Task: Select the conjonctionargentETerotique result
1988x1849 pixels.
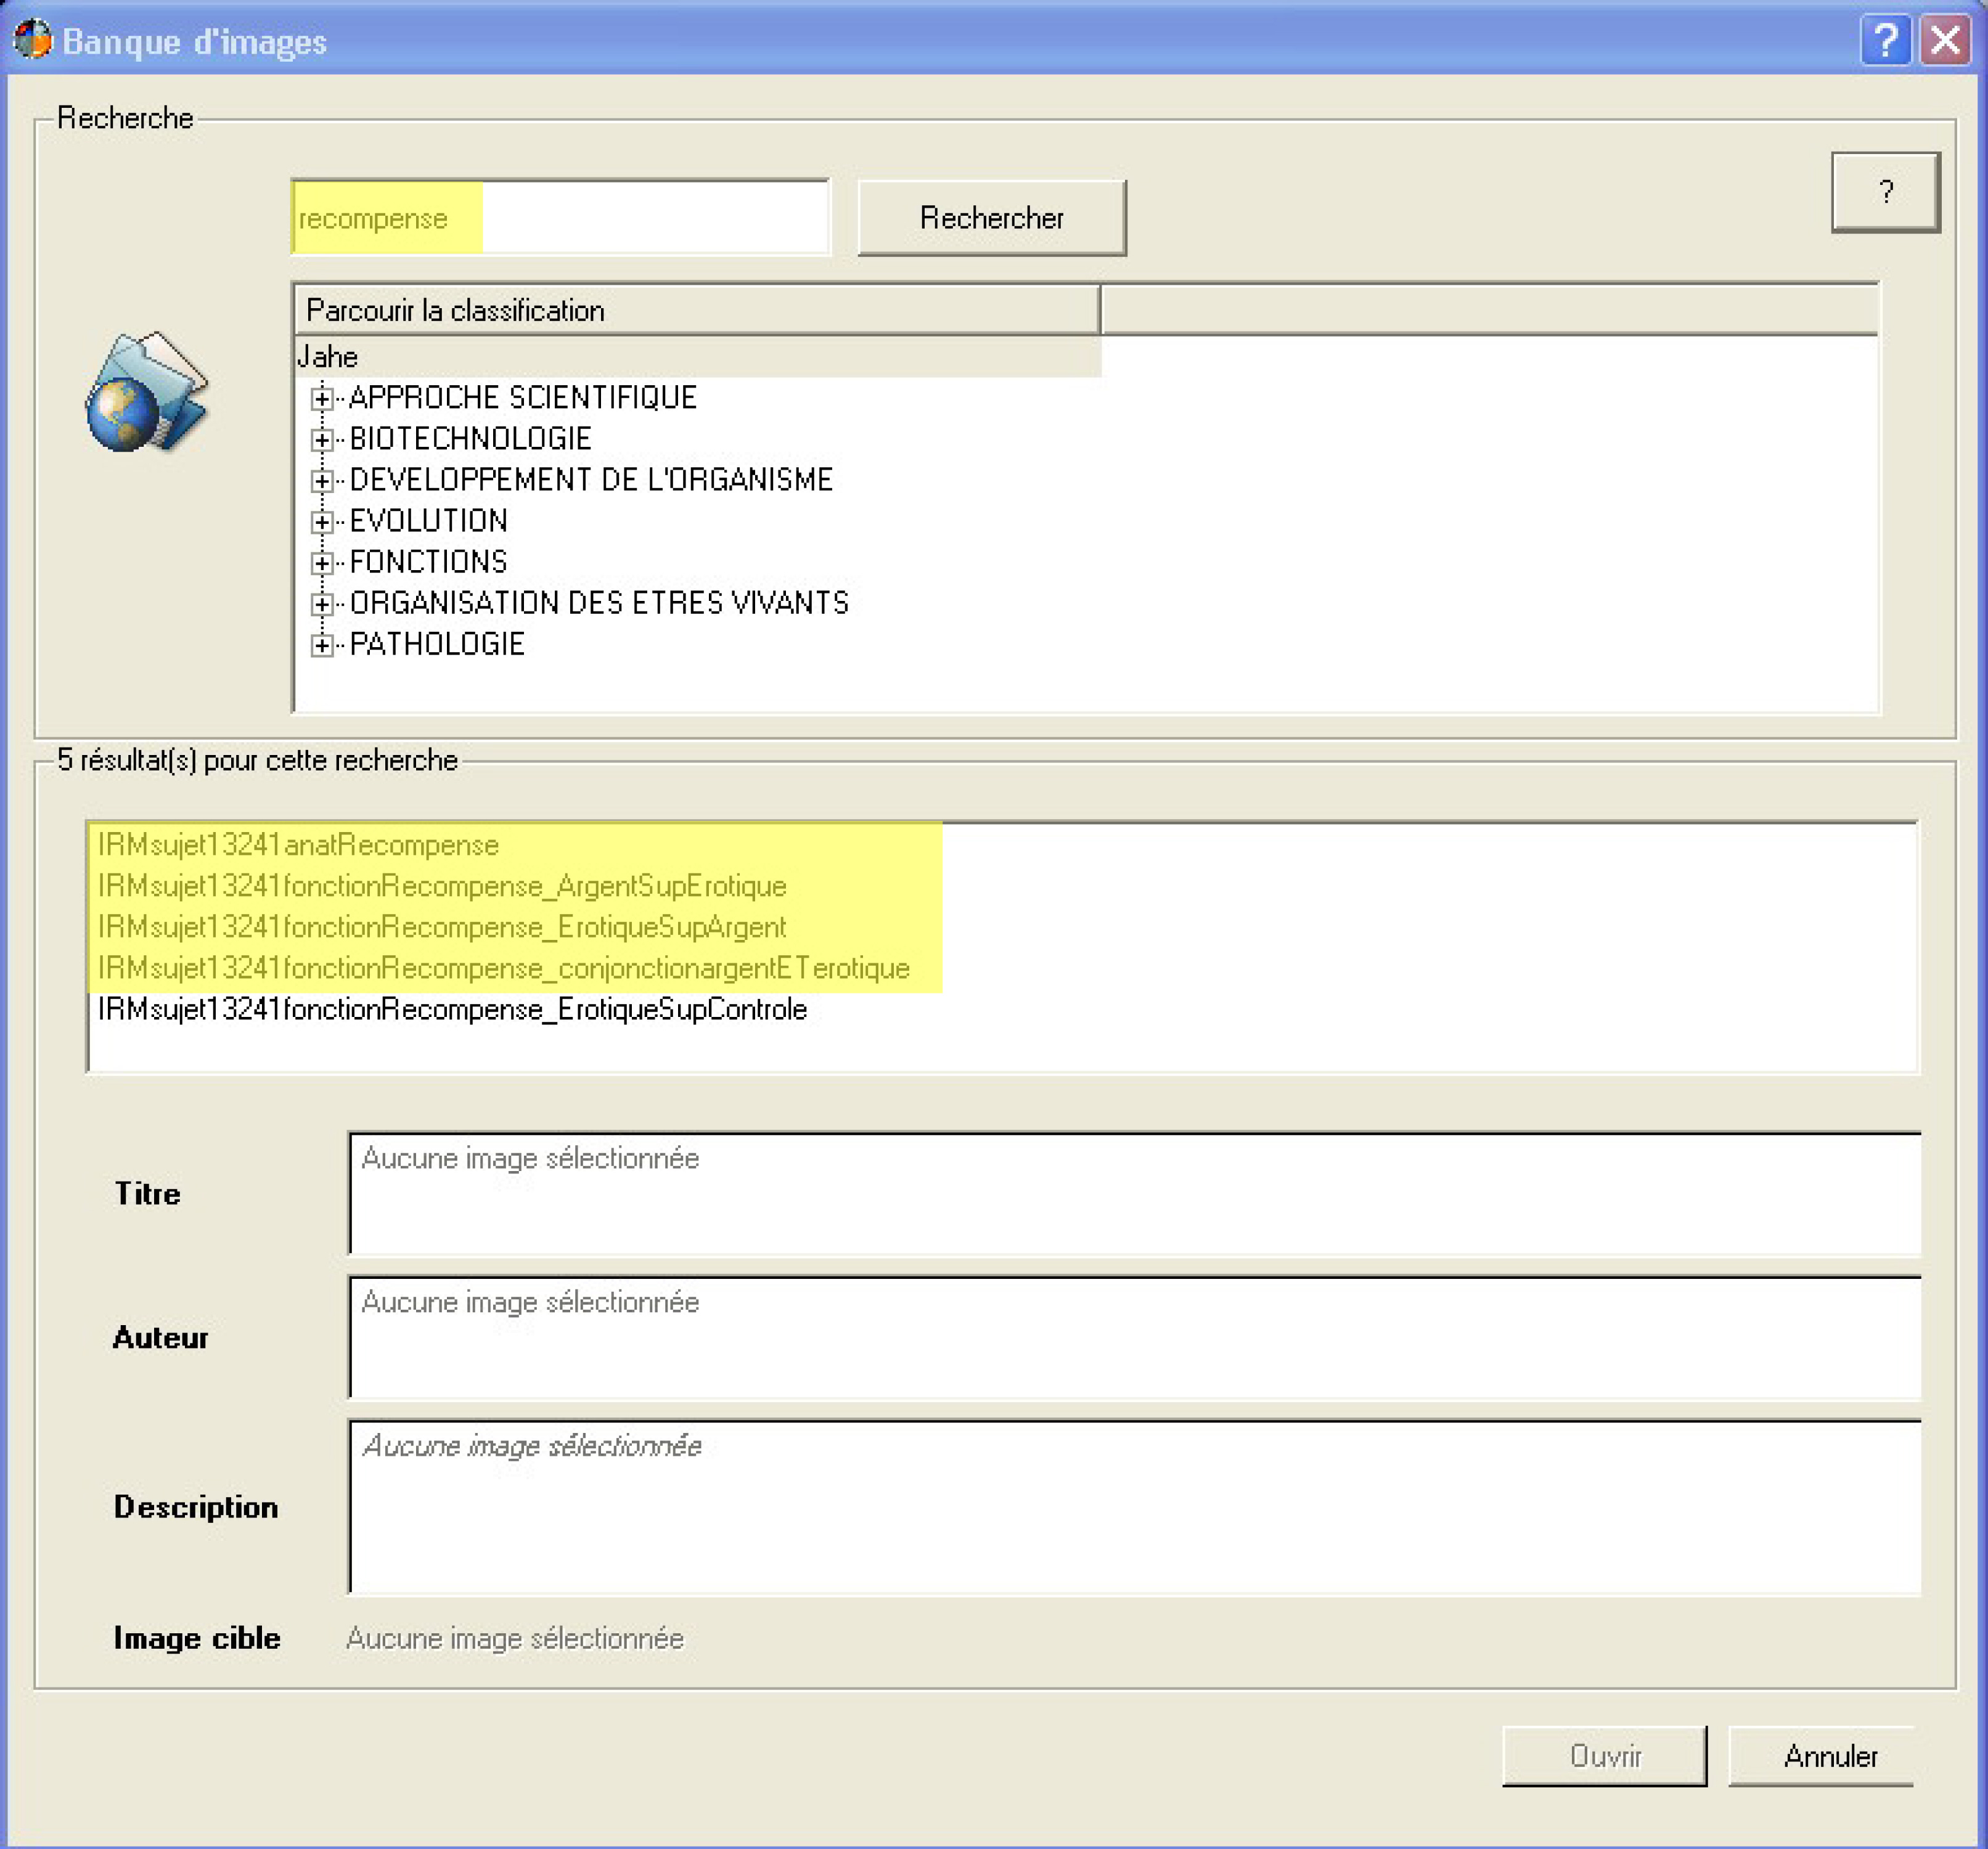Action: point(503,968)
